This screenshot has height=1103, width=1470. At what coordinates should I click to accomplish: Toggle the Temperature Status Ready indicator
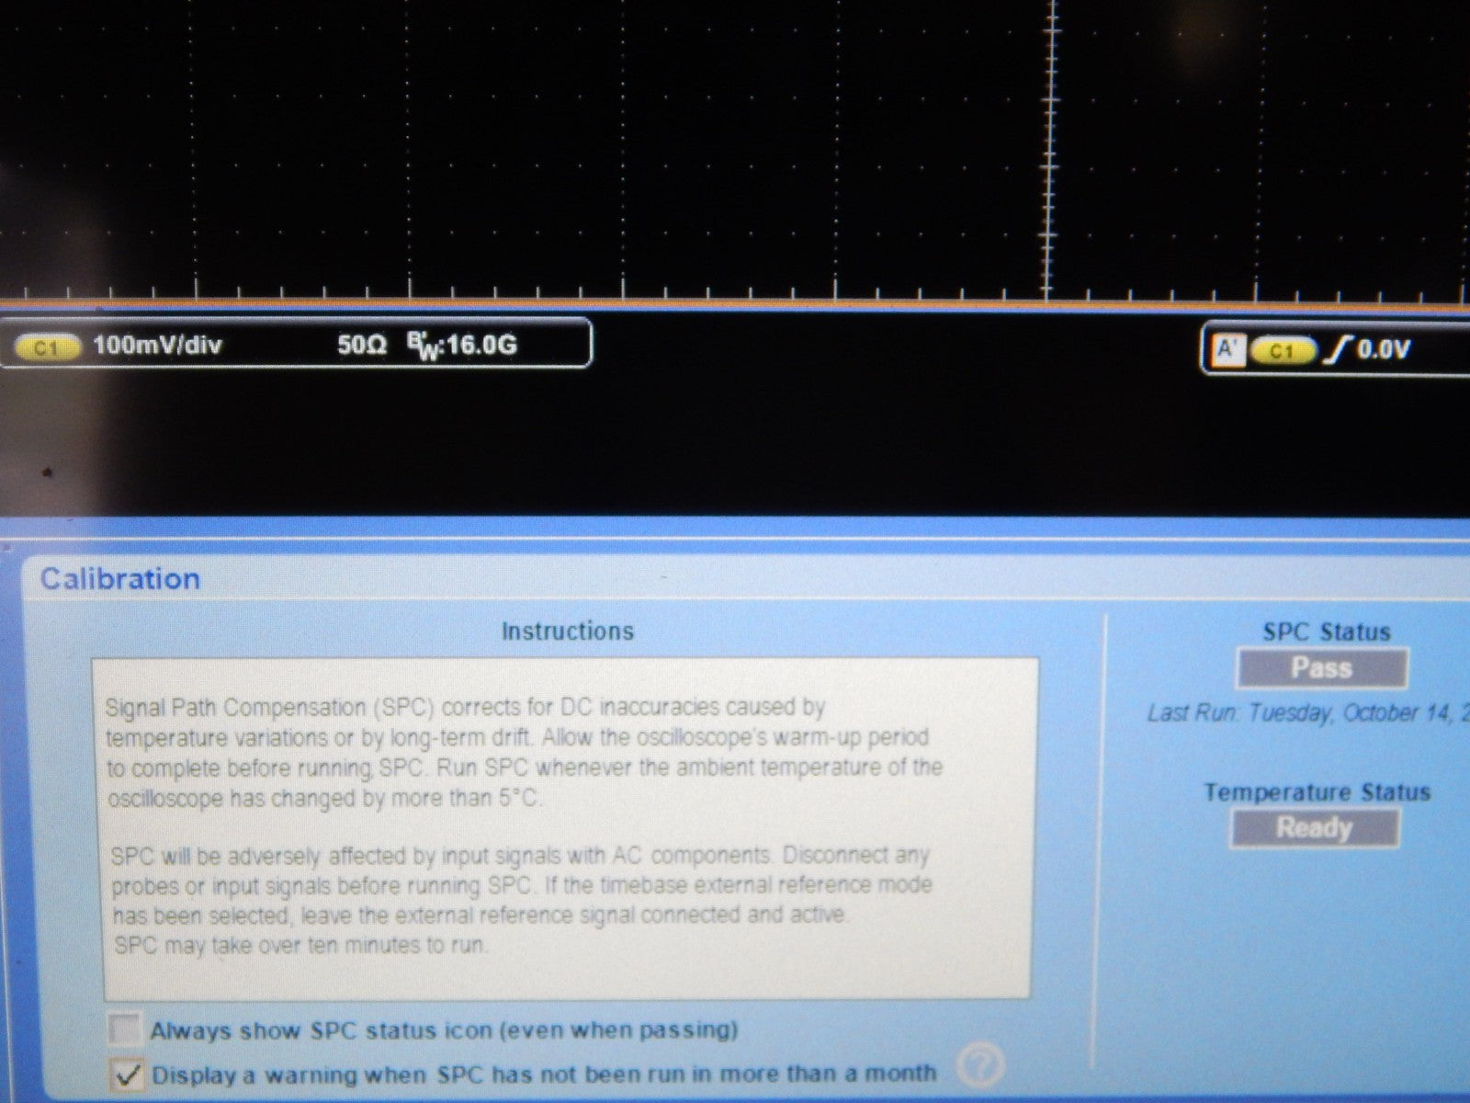tap(1315, 827)
